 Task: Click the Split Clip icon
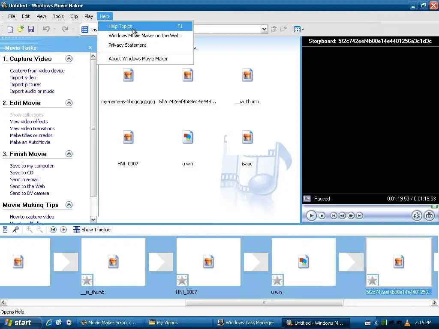(x=417, y=215)
